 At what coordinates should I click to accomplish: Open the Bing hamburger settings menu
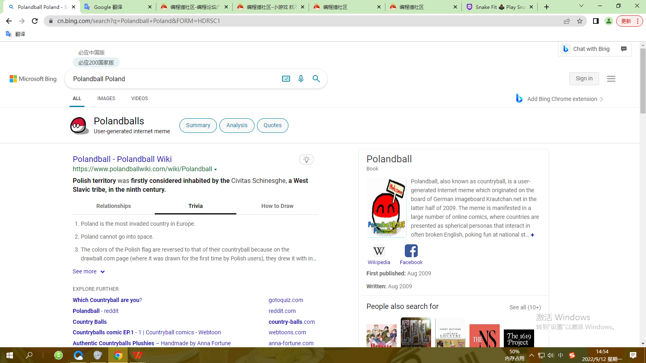coord(611,79)
